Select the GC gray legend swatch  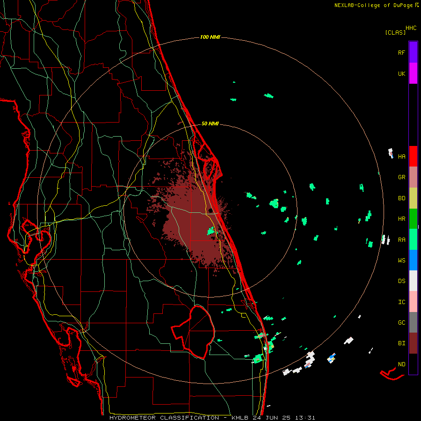413,322
